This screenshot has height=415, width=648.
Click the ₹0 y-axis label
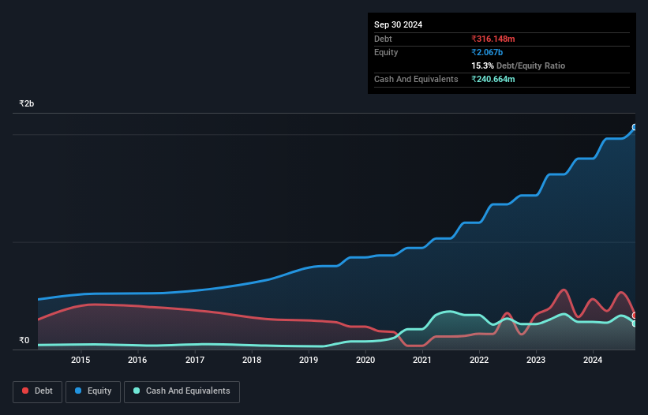(24, 340)
